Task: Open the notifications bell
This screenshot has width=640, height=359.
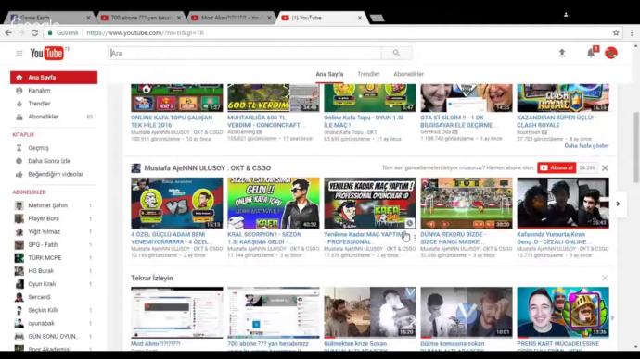Action: coord(591,53)
